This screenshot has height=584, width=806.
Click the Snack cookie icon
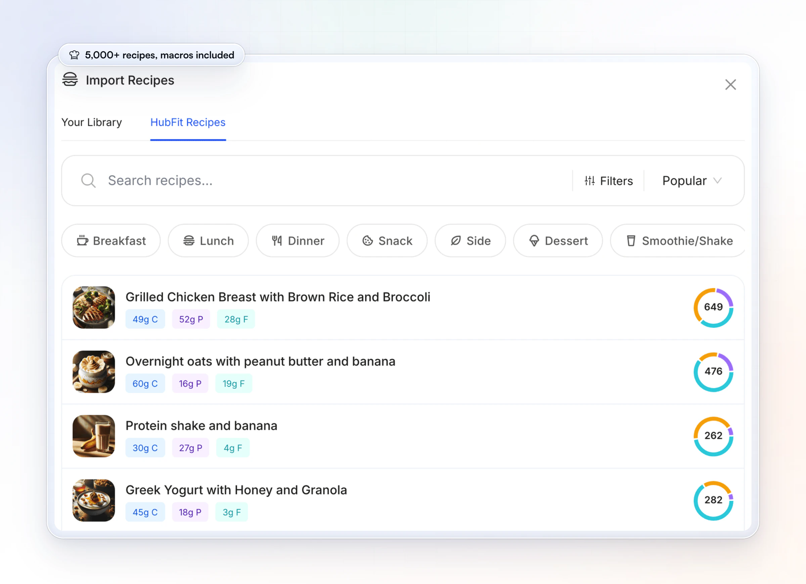pyautogui.click(x=367, y=241)
